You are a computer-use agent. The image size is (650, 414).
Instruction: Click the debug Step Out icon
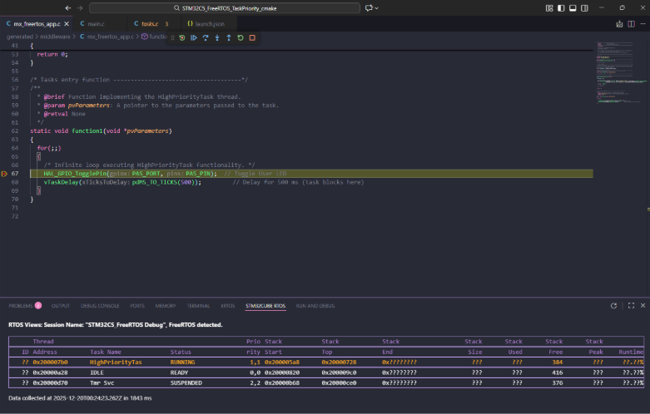(x=229, y=37)
